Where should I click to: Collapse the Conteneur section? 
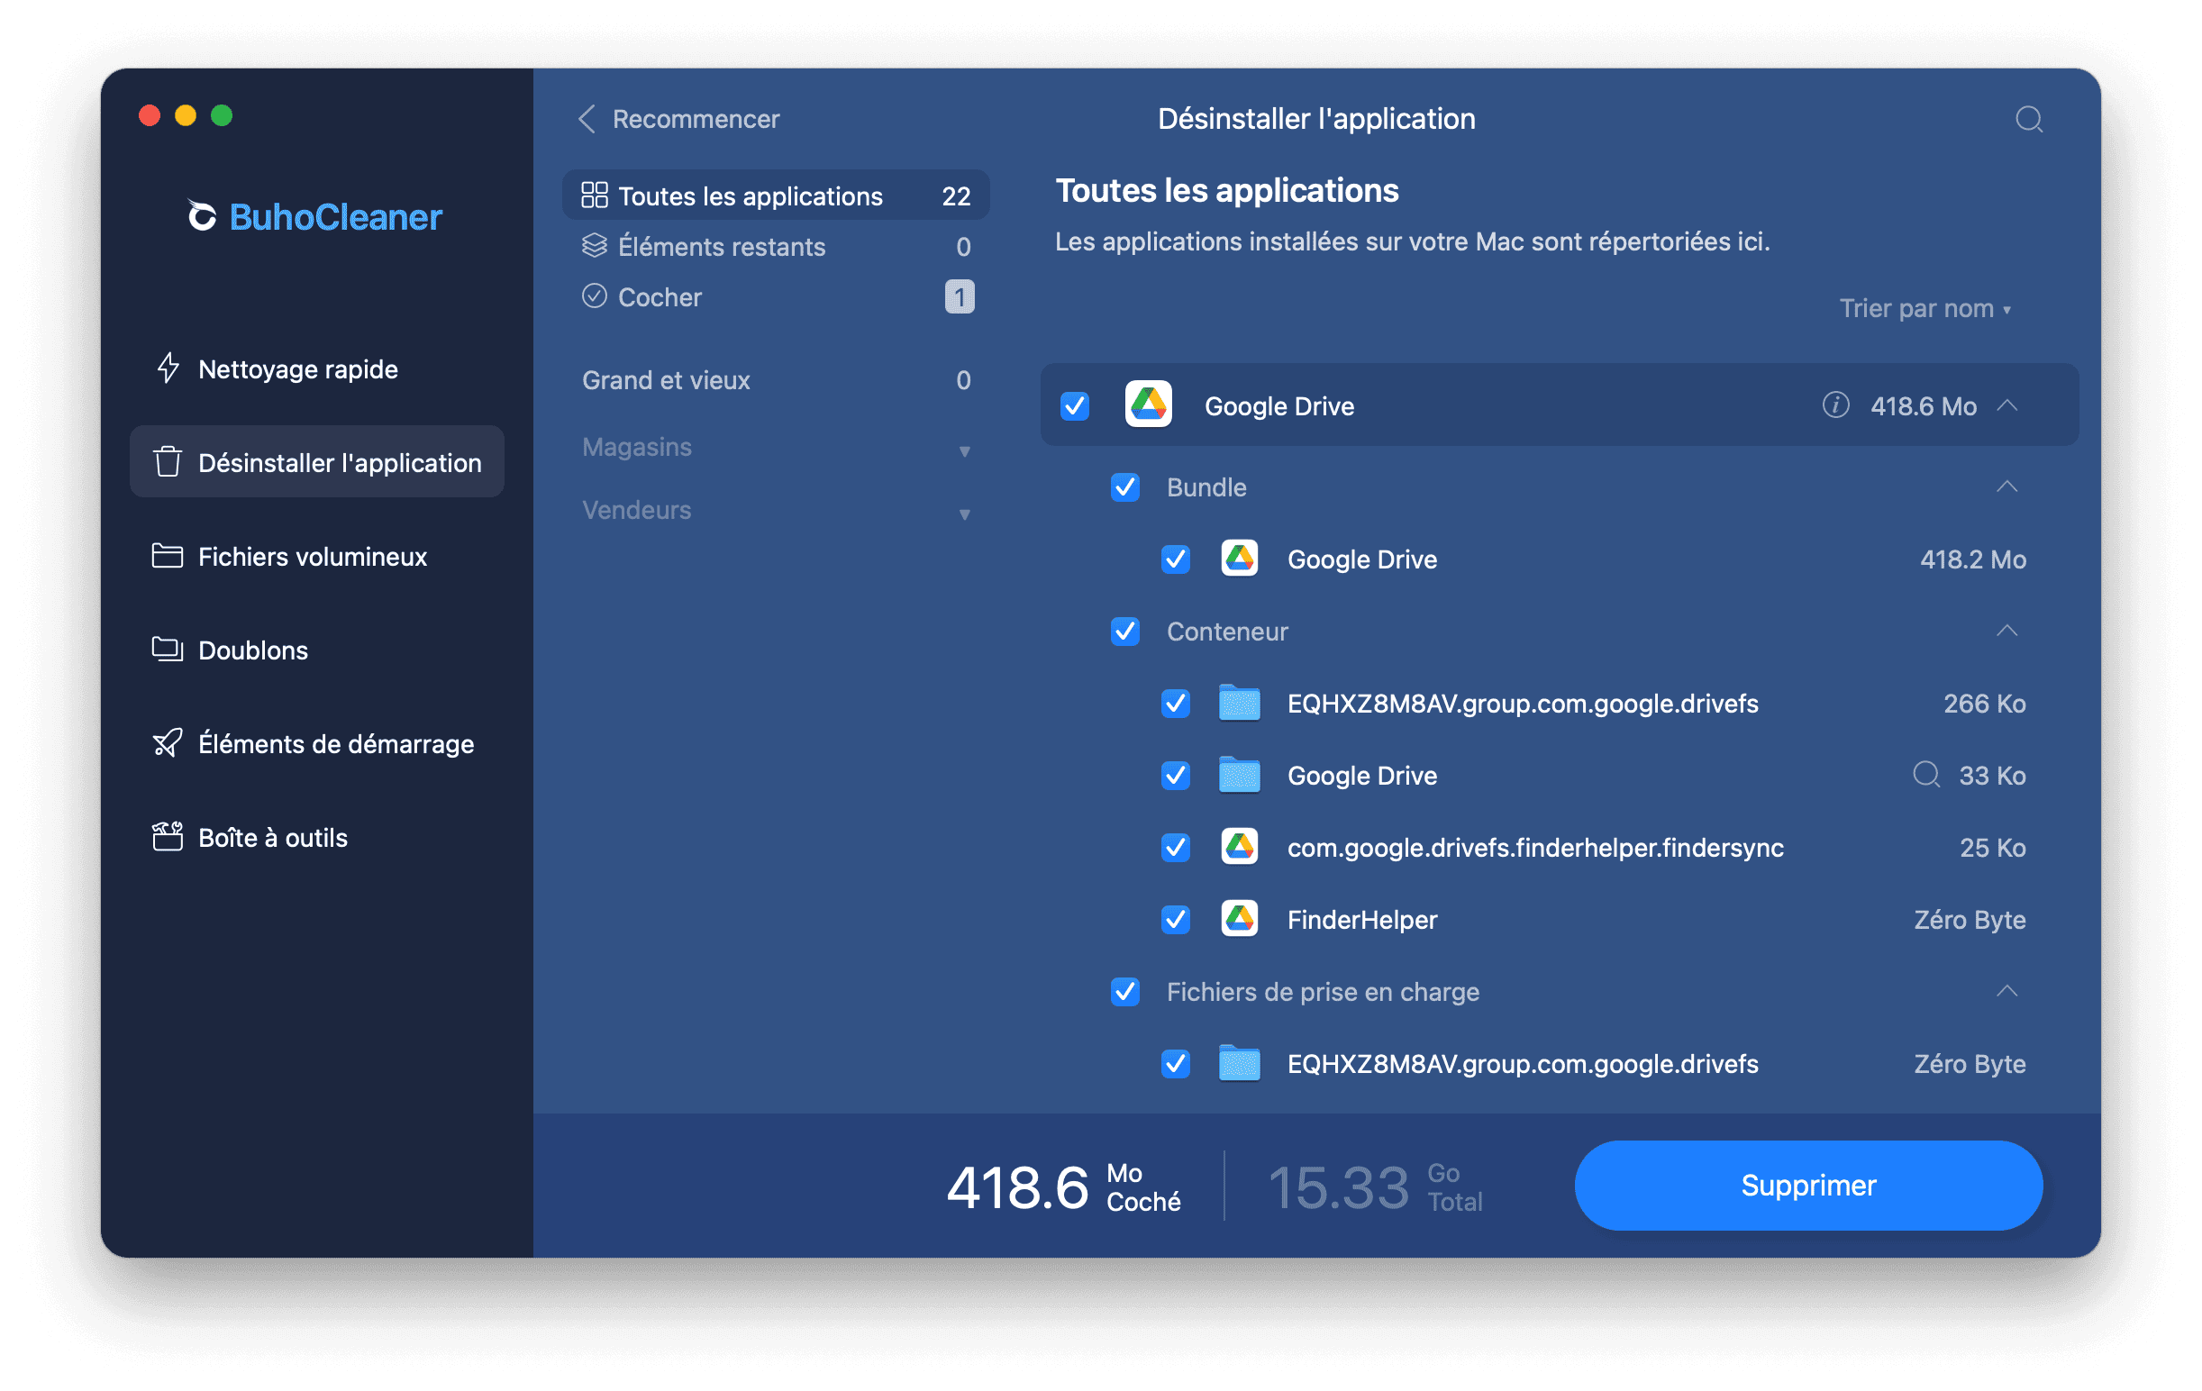2007,631
